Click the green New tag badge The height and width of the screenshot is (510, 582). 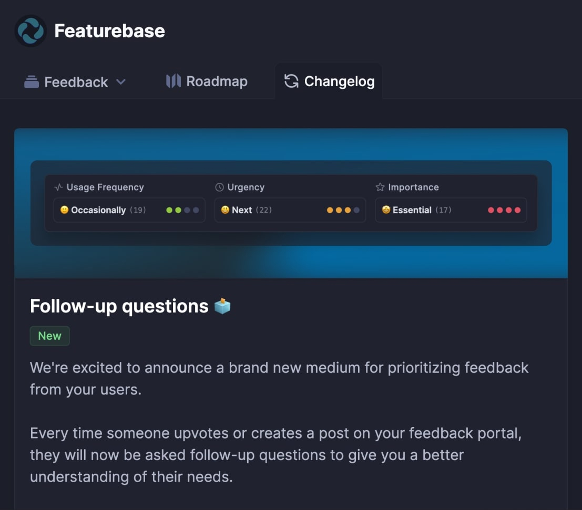click(50, 336)
